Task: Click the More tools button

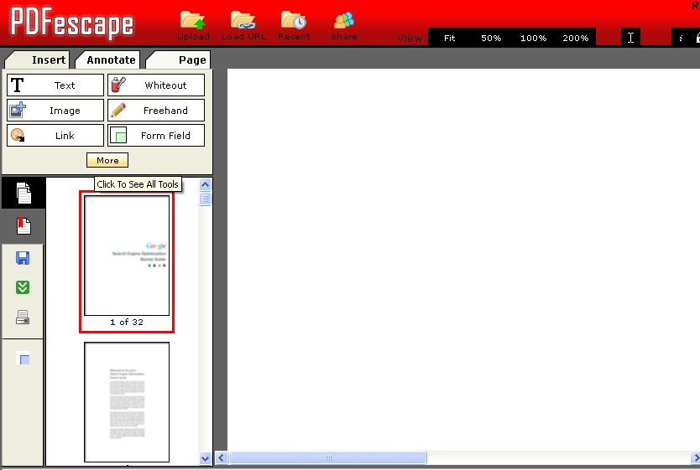Action: pos(107,160)
